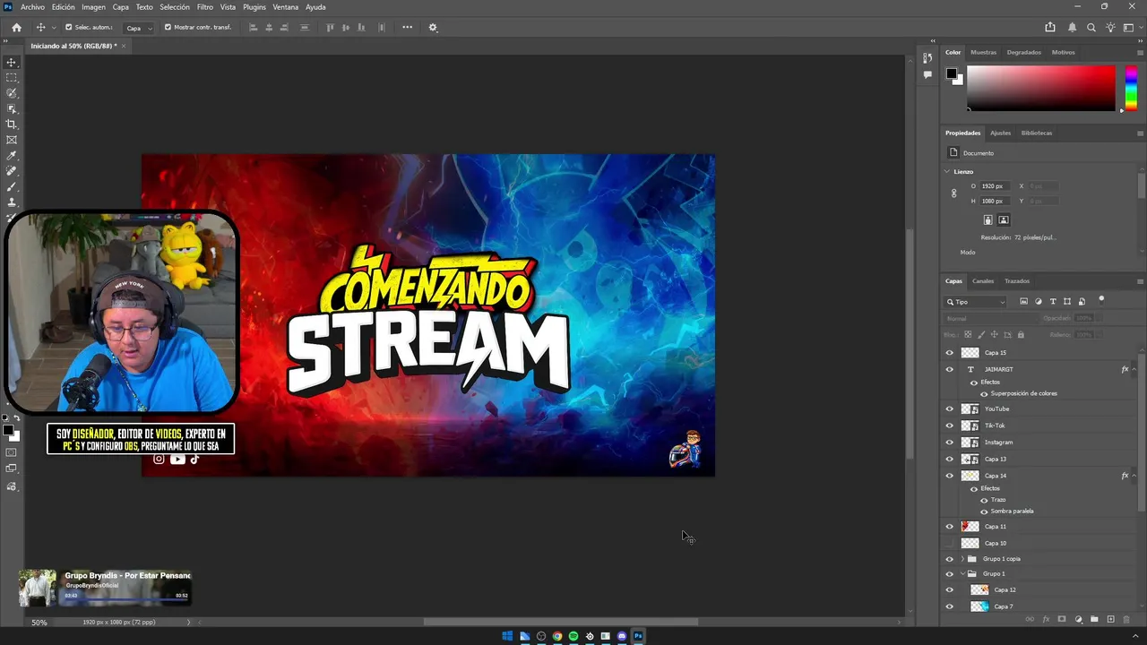Open the three-dots more align options

click(x=407, y=28)
